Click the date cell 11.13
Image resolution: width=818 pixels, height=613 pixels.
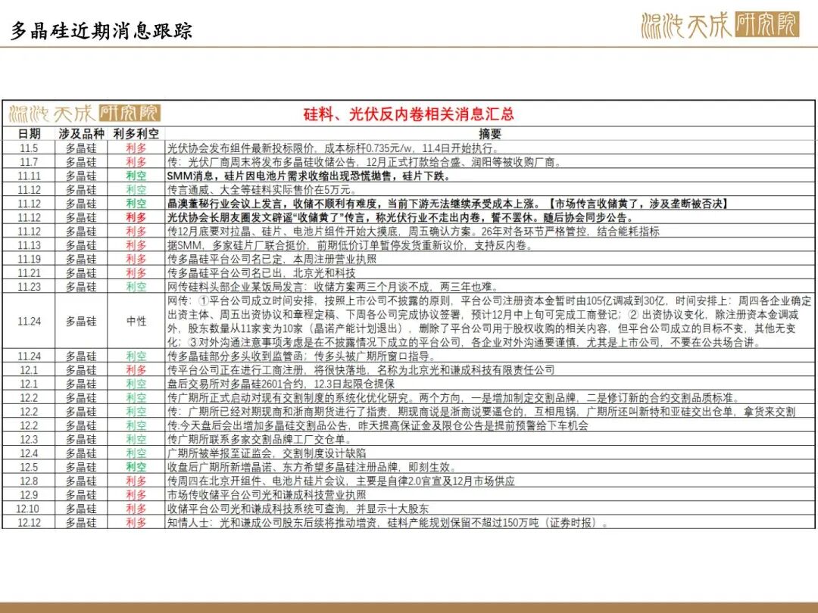tap(30, 245)
